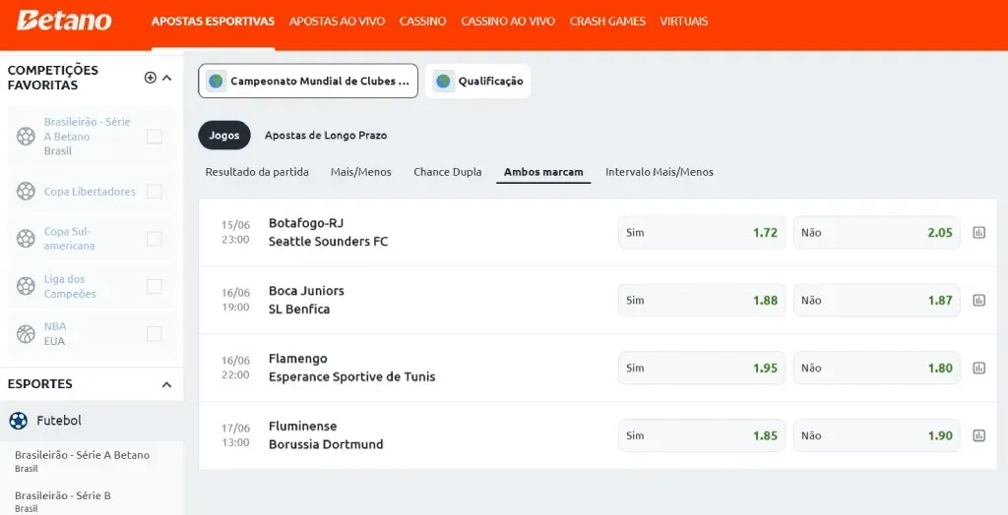Open statistics icon for Boca Juniors match
1008x515 pixels.
point(978,301)
